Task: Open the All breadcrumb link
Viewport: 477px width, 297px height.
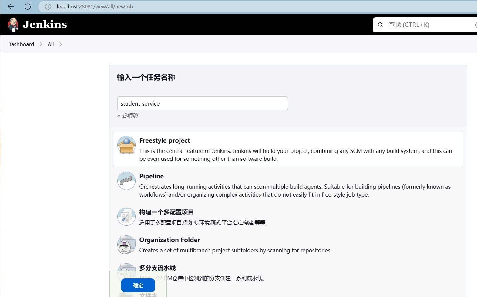Action: coord(51,44)
